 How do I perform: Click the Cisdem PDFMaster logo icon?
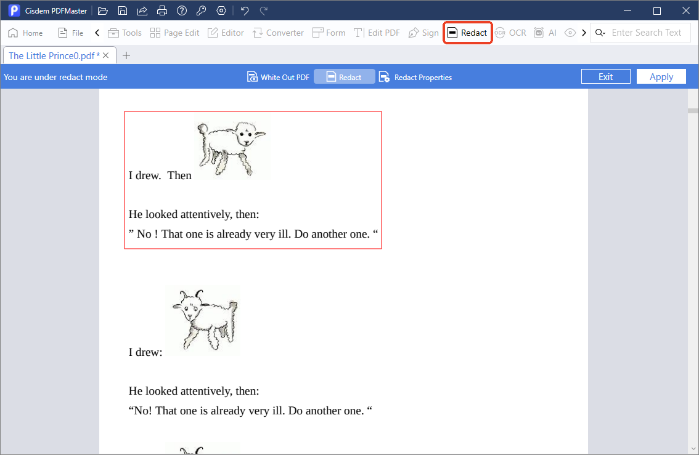[x=14, y=10]
